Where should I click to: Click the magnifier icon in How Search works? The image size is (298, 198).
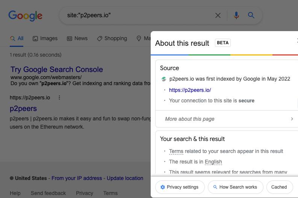215,187
